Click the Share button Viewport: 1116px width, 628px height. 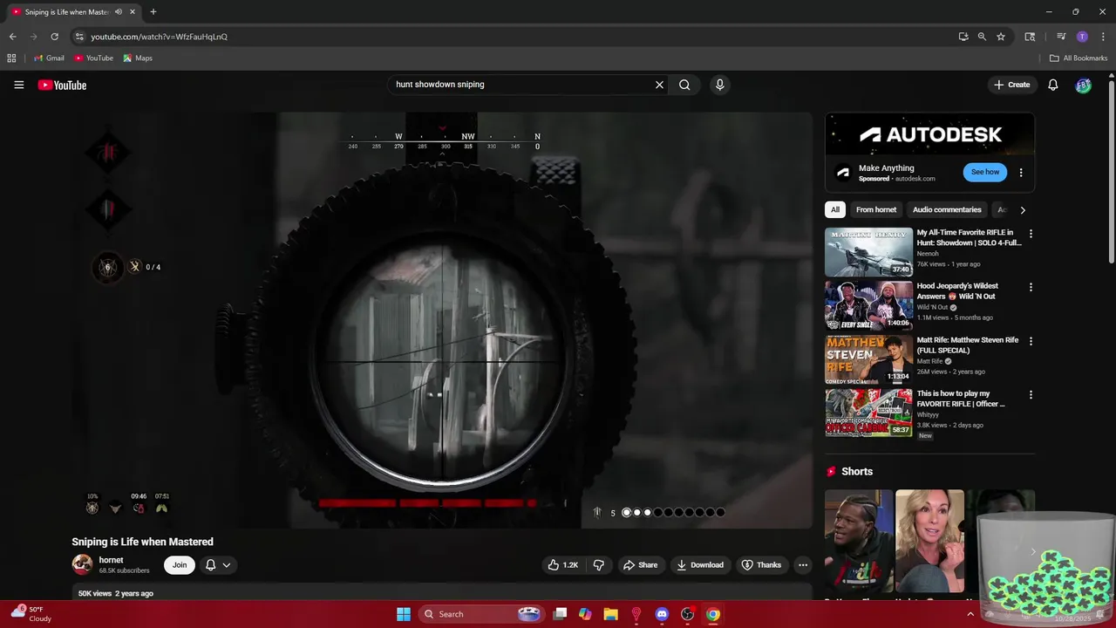pyautogui.click(x=640, y=565)
